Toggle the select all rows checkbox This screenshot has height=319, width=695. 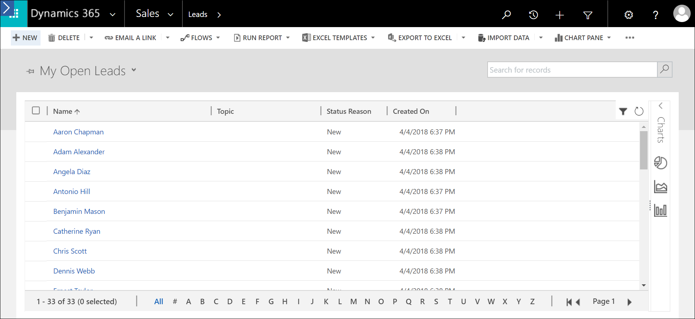[x=36, y=111]
